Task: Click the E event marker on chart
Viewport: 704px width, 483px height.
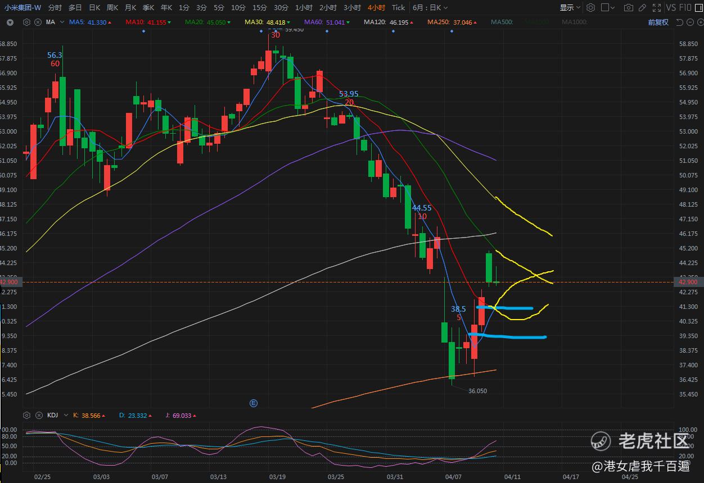Action: pos(253,403)
